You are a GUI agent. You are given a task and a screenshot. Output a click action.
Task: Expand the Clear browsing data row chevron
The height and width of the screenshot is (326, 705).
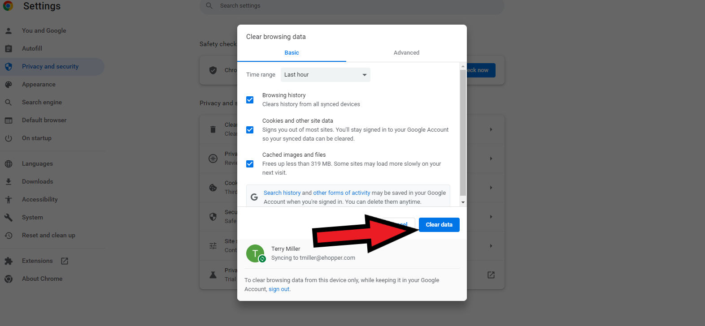click(x=491, y=129)
